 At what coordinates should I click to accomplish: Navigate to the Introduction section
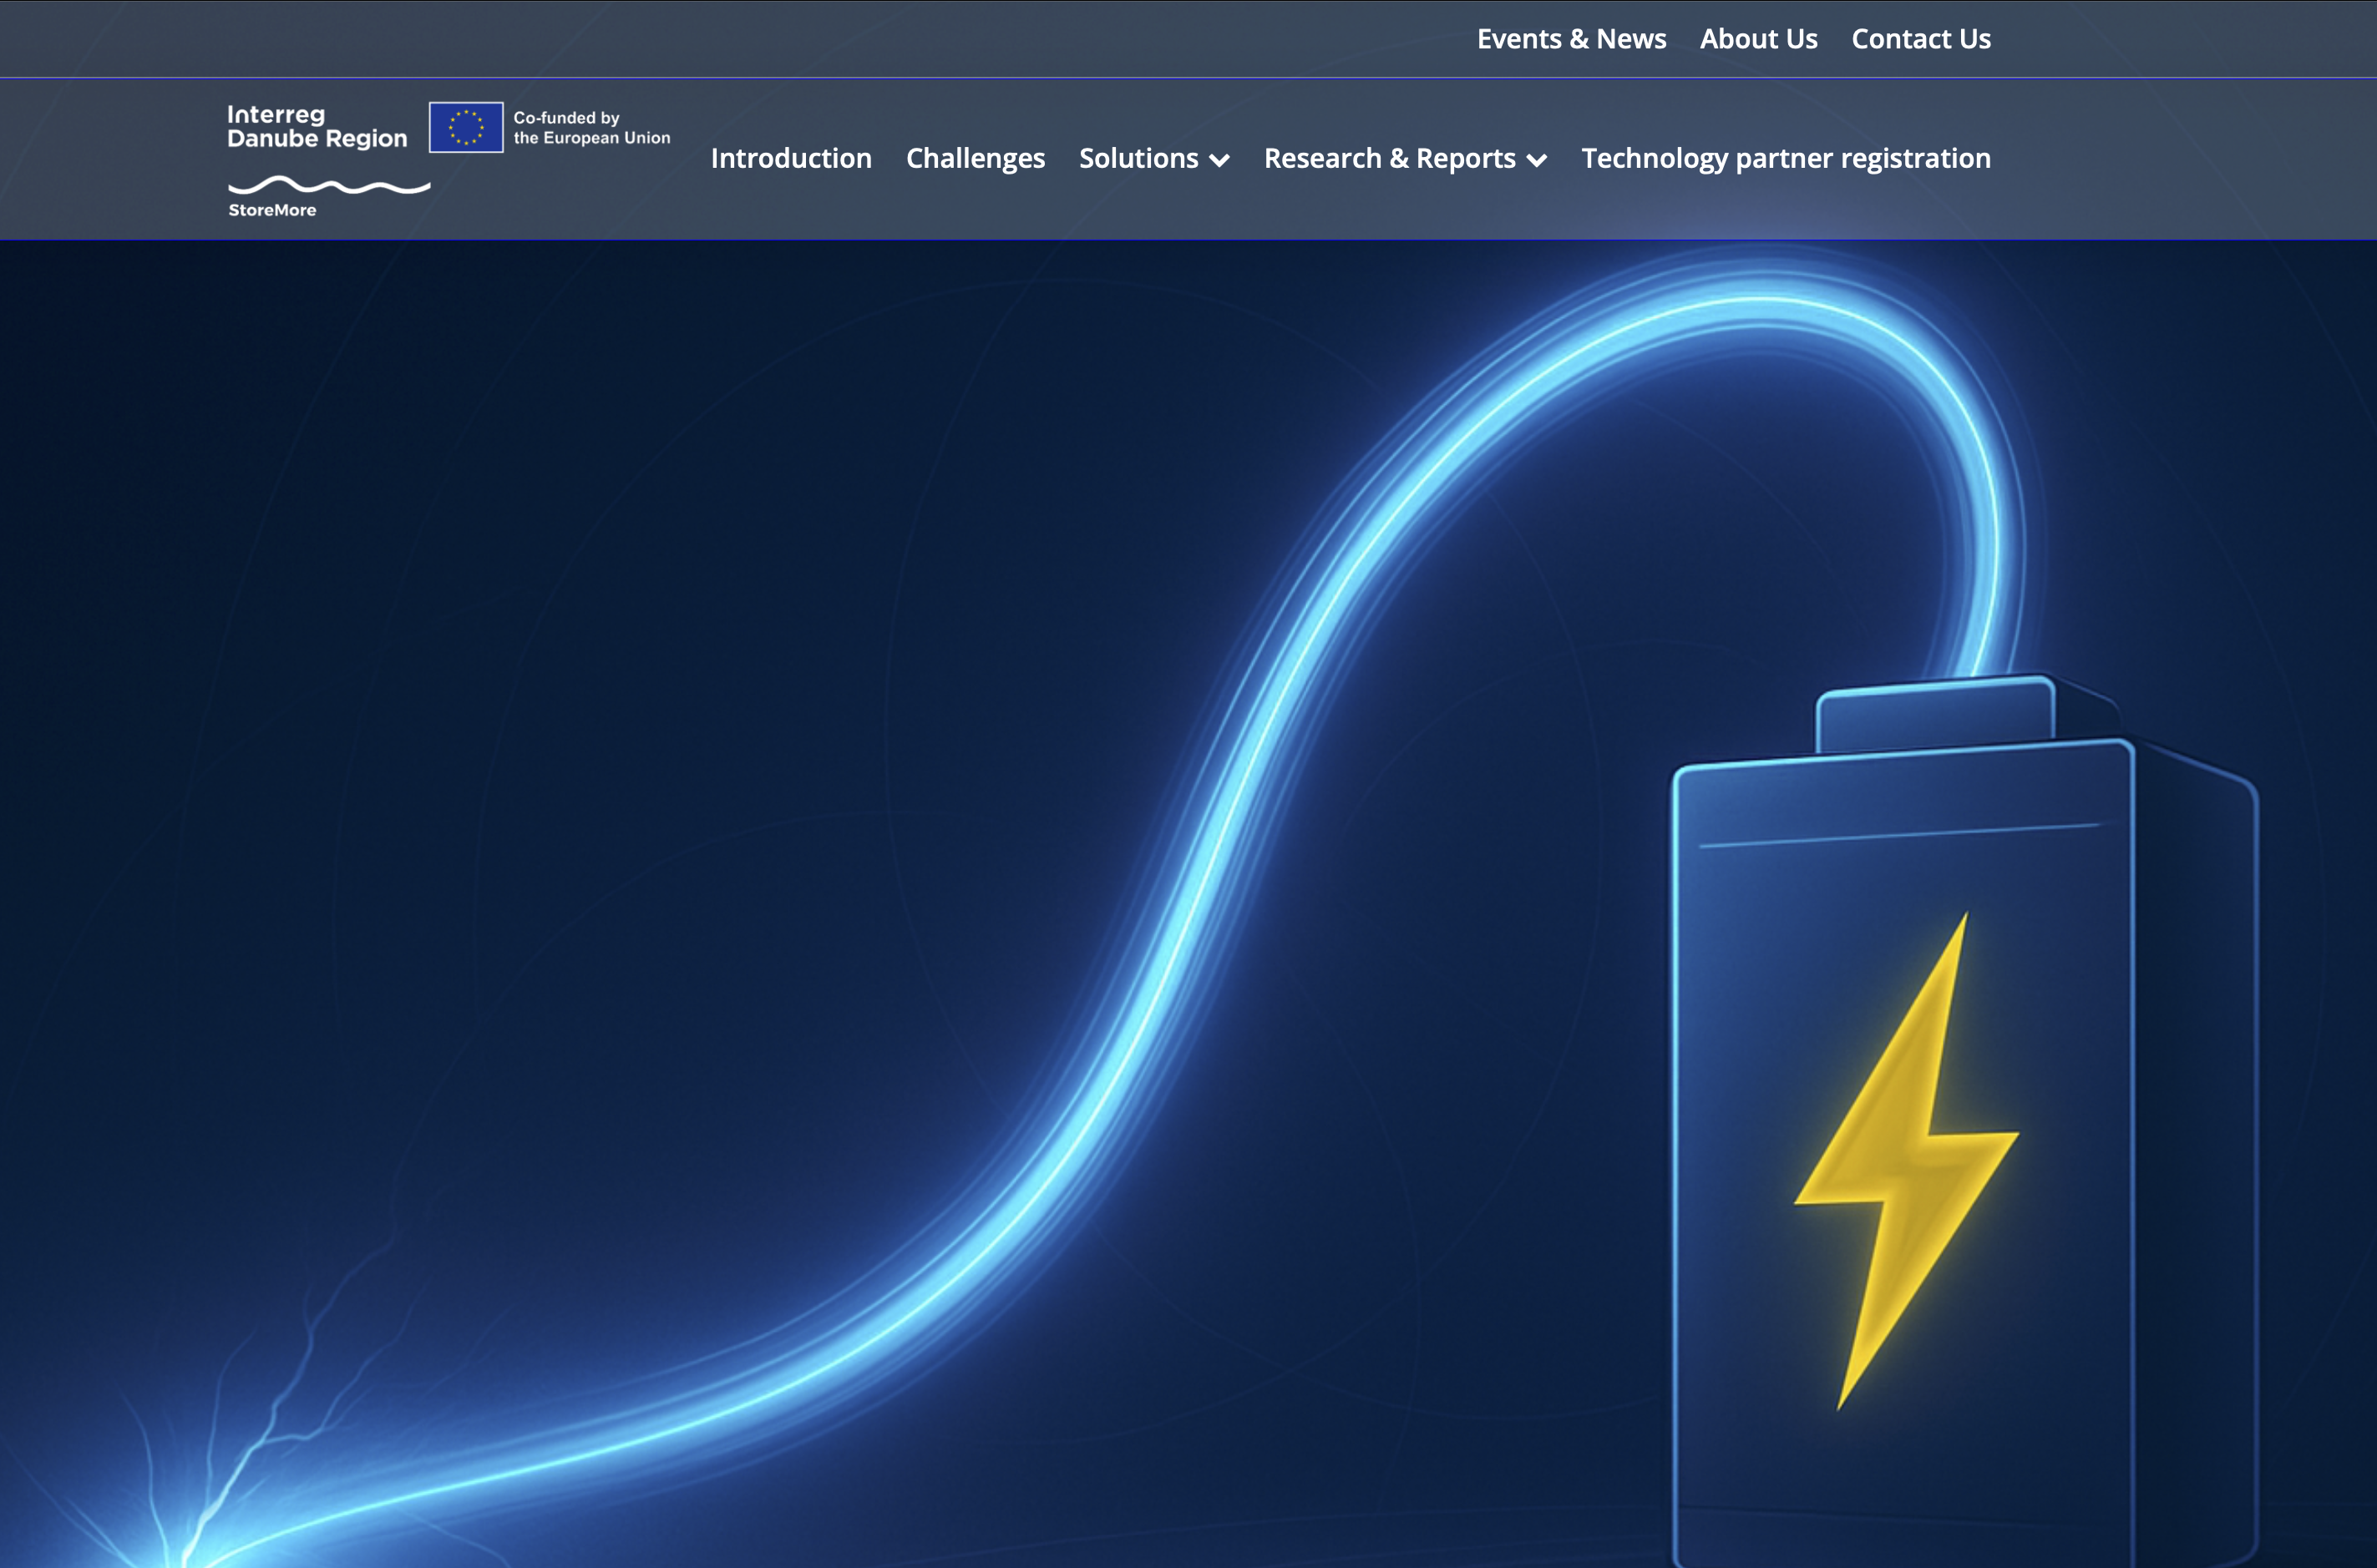point(790,158)
